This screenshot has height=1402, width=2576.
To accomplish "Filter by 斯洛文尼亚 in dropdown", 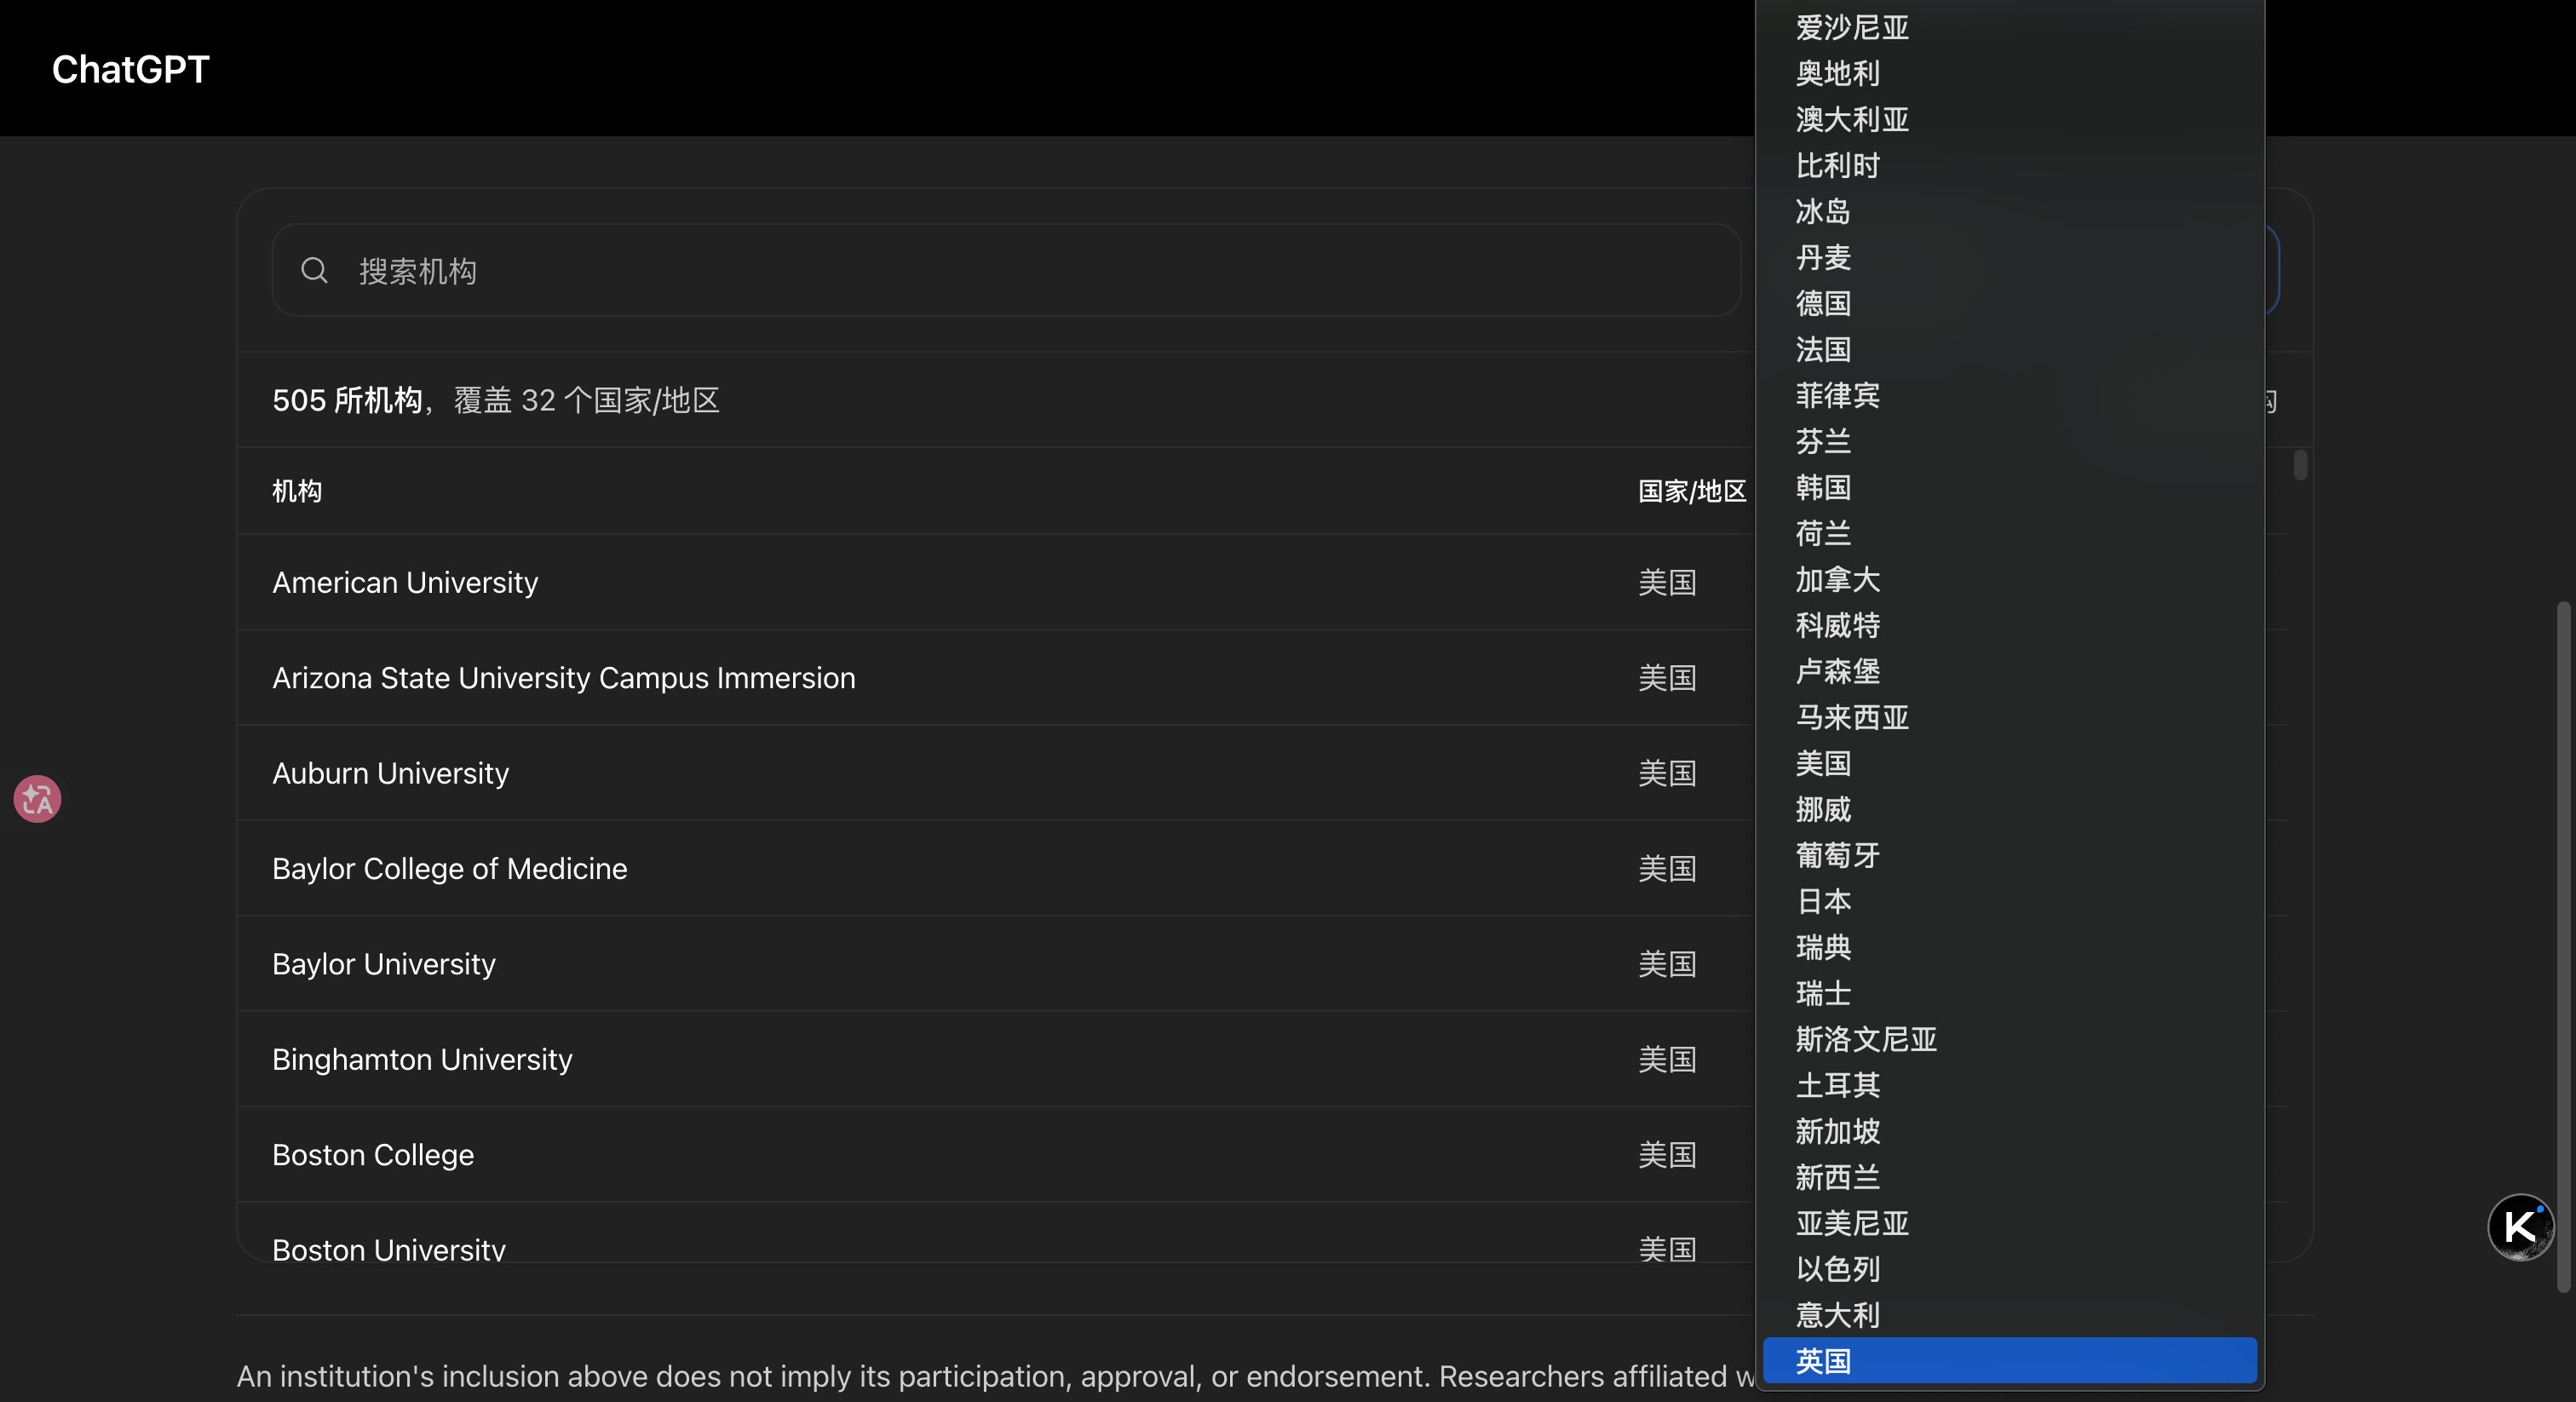I will (x=2010, y=1039).
